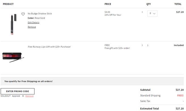
Task: Click the 15% Off For You text
Action: coord(113,15)
